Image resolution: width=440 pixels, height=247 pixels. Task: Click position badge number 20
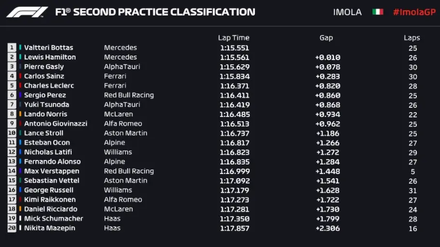point(12,228)
